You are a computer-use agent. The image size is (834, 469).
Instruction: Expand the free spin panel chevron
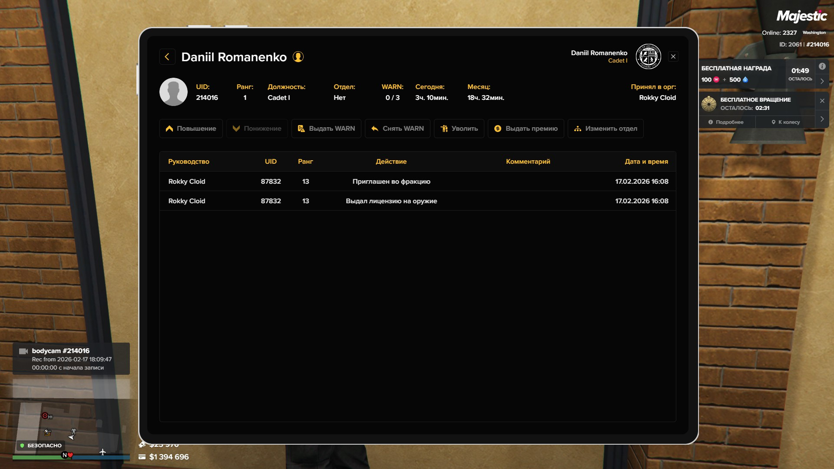(822, 119)
